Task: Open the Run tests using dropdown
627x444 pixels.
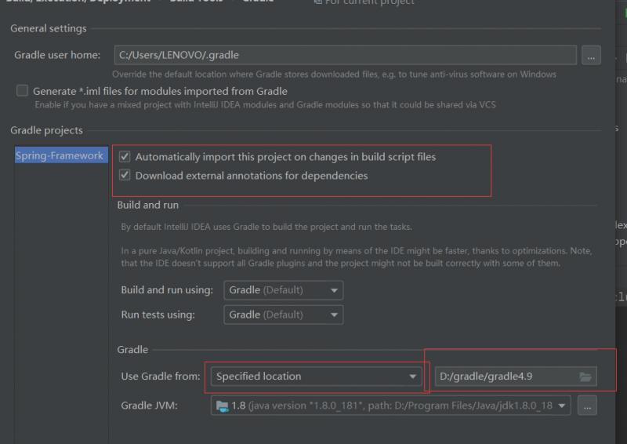Action: point(284,315)
